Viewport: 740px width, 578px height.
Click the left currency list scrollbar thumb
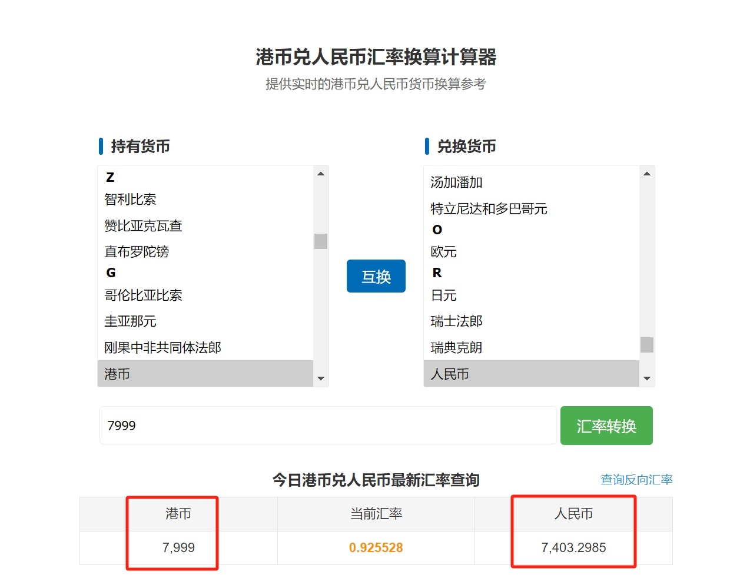point(321,241)
